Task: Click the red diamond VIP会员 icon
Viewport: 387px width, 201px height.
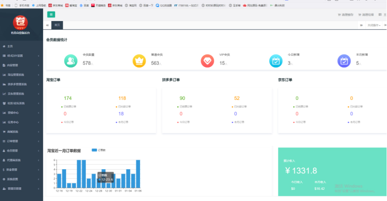Action: (207, 61)
